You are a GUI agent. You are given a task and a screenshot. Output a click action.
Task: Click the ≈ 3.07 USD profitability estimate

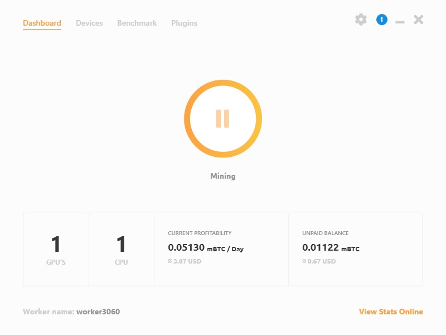click(x=185, y=261)
